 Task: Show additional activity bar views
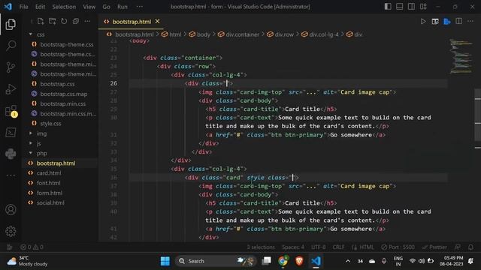(11, 175)
